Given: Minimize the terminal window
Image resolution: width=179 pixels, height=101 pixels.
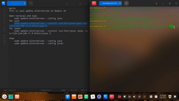Looking at the screenshot, I should (x=163, y=3).
